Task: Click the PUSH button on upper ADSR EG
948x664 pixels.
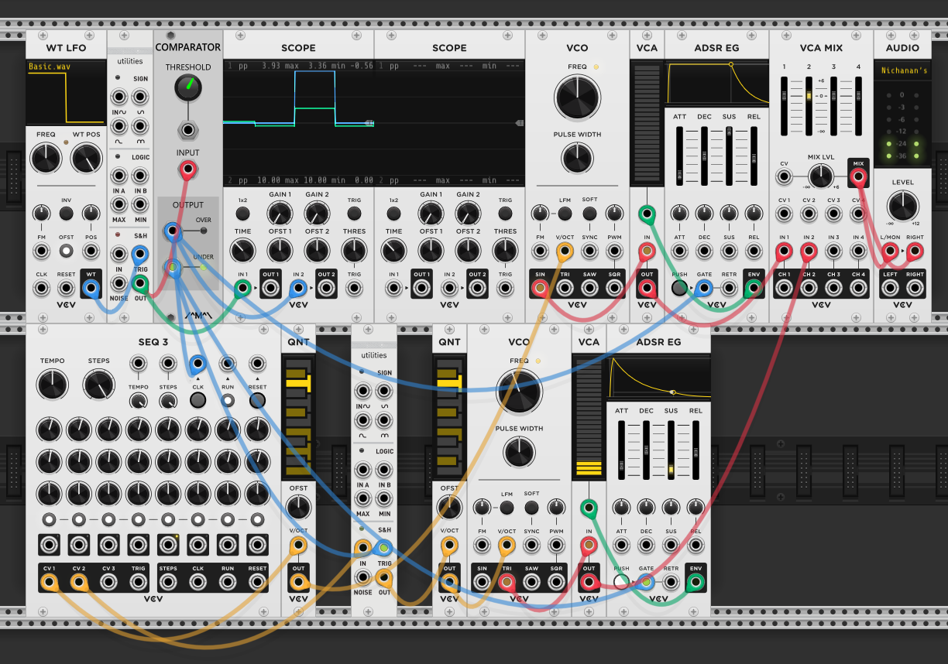Action: point(679,289)
